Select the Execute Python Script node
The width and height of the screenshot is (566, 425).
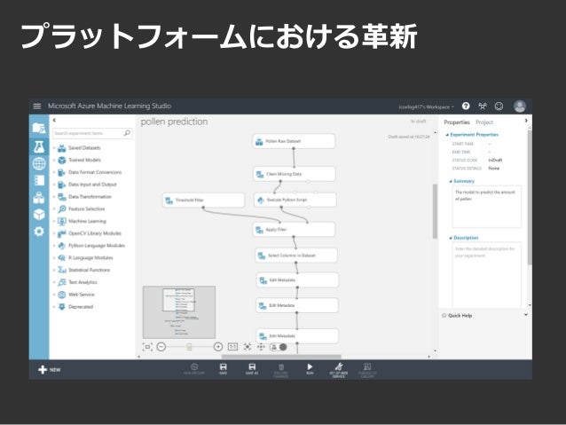[295, 200]
